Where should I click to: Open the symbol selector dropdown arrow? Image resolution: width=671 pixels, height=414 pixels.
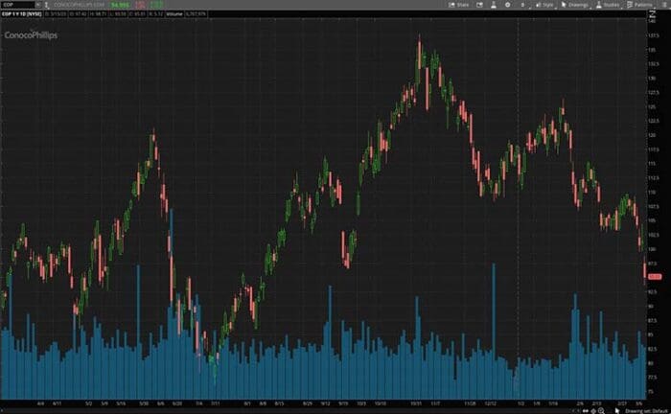(x=38, y=5)
